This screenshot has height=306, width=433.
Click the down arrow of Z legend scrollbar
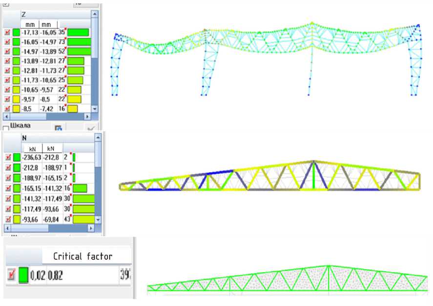coord(95,109)
